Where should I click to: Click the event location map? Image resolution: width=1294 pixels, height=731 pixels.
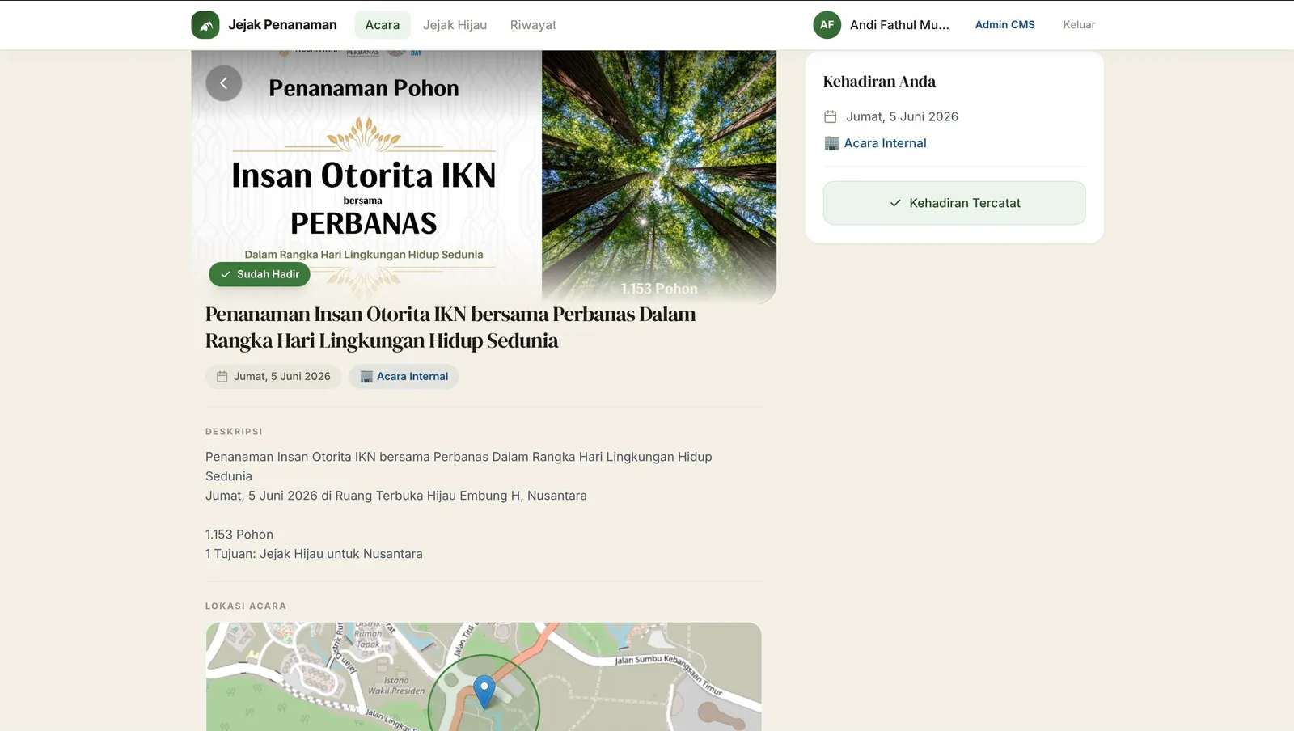pos(484,677)
